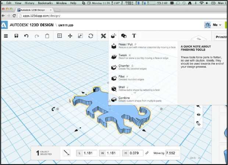The height and width of the screenshot is (165, 228).
Task: Click the UNTITLED project title
Action: tap(66, 25)
